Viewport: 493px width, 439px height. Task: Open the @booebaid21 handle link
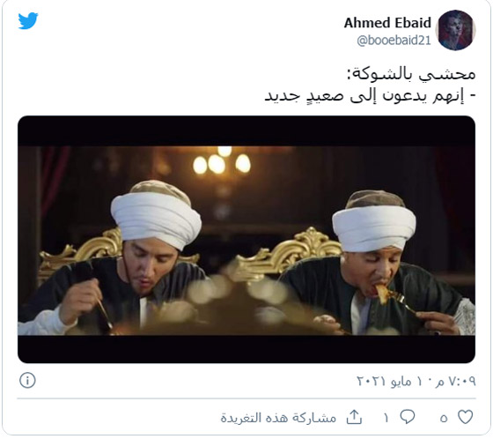click(x=394, y=41)
